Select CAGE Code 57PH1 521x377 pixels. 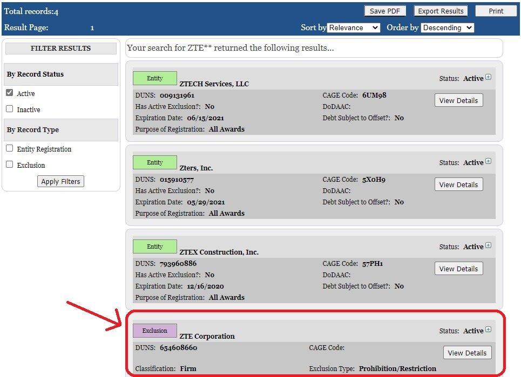click(373, 264)
